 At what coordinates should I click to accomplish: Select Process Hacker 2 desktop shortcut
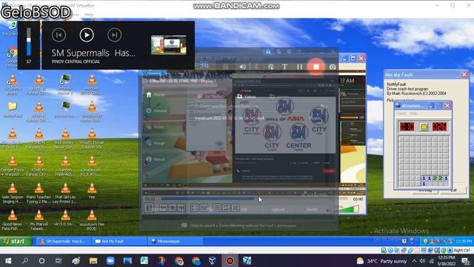[65, 85]
